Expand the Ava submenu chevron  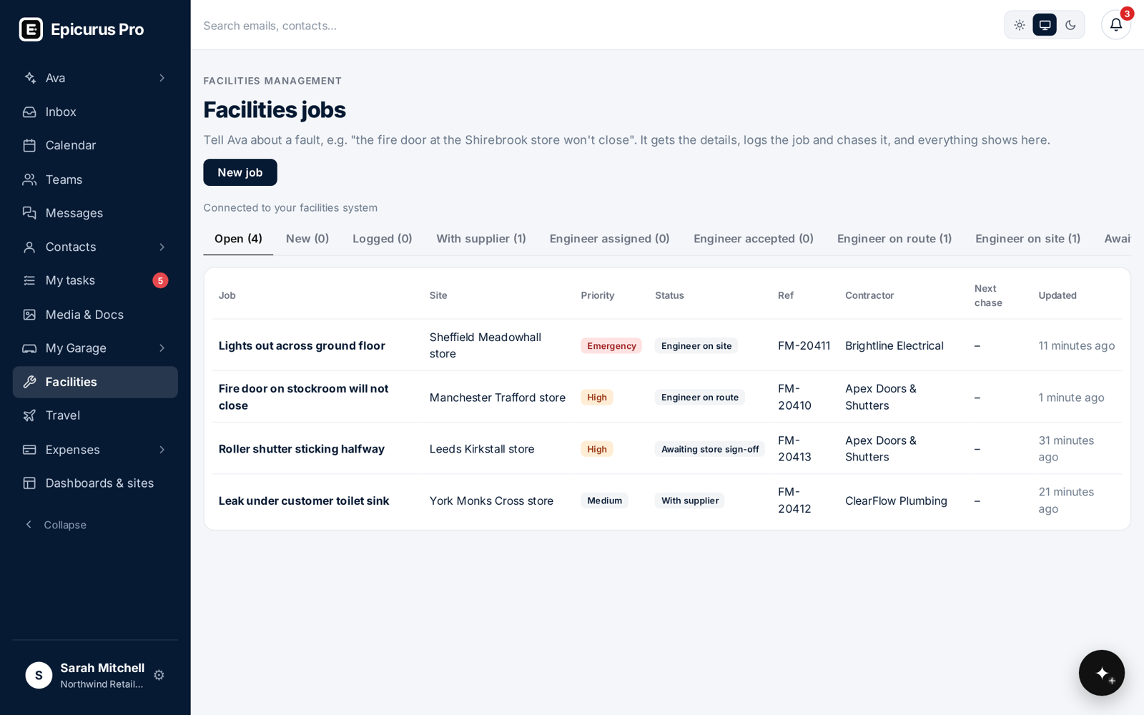coord(162,78)
